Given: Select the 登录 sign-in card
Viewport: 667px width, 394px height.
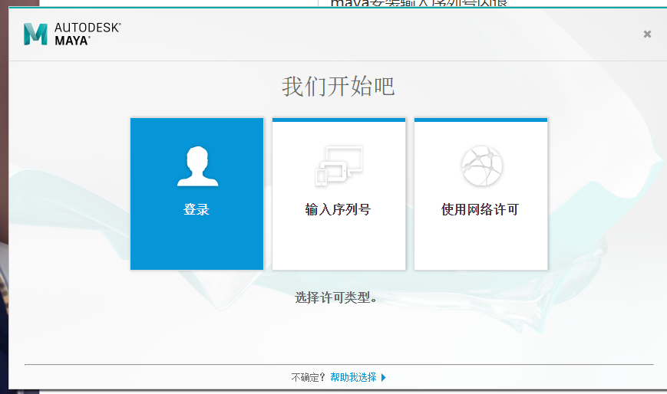Looking at the screenshot, I should click(x=196, y=194).
